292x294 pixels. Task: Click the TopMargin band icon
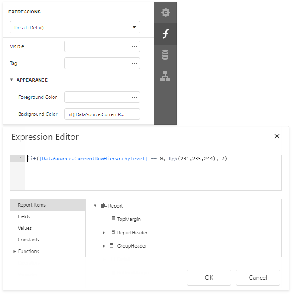pos(113,219)
